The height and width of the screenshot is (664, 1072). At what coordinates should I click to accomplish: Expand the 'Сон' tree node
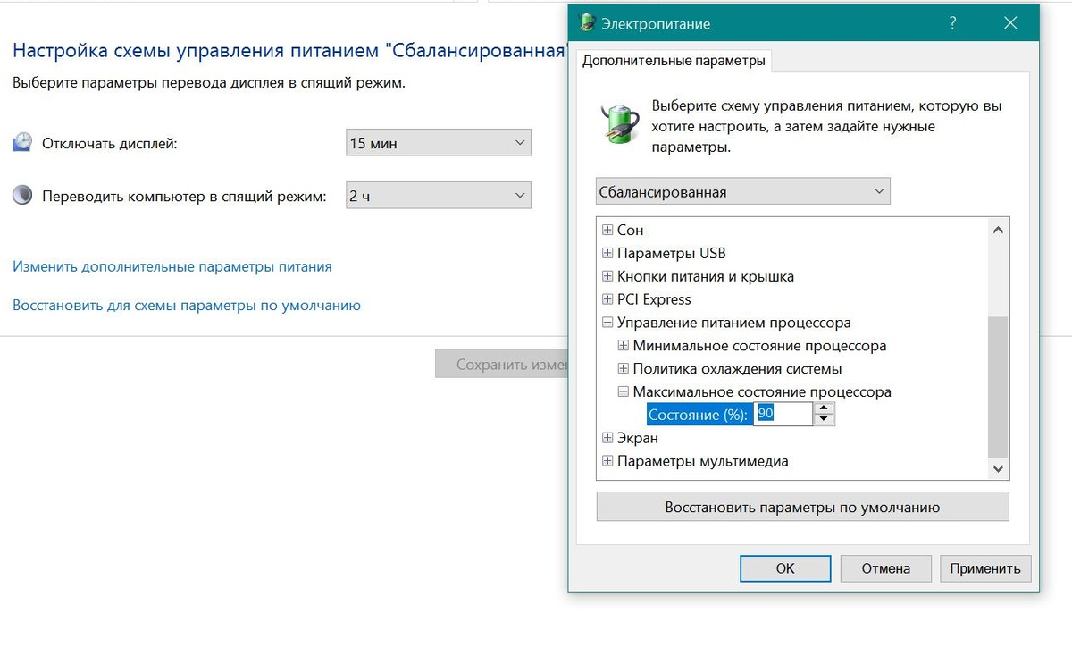(x=607, y=230)
